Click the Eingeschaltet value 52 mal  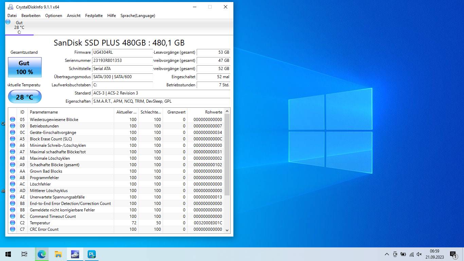pyautogui.click(x=213, y=77)
